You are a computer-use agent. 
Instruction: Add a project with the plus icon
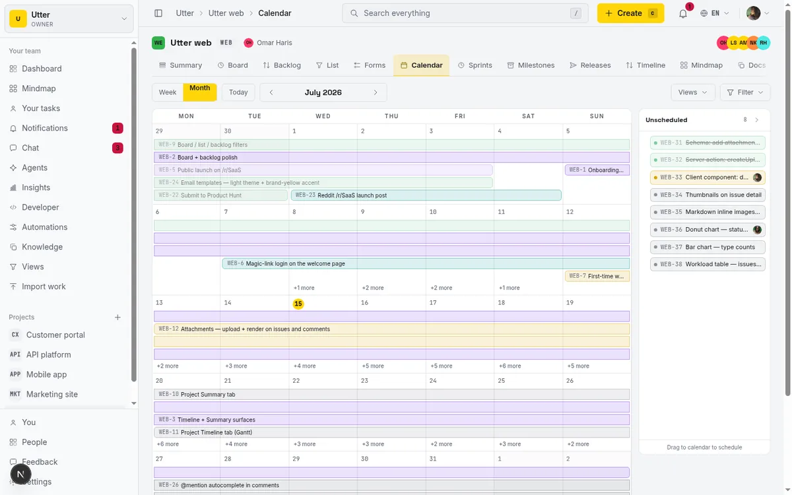[117, 317]
